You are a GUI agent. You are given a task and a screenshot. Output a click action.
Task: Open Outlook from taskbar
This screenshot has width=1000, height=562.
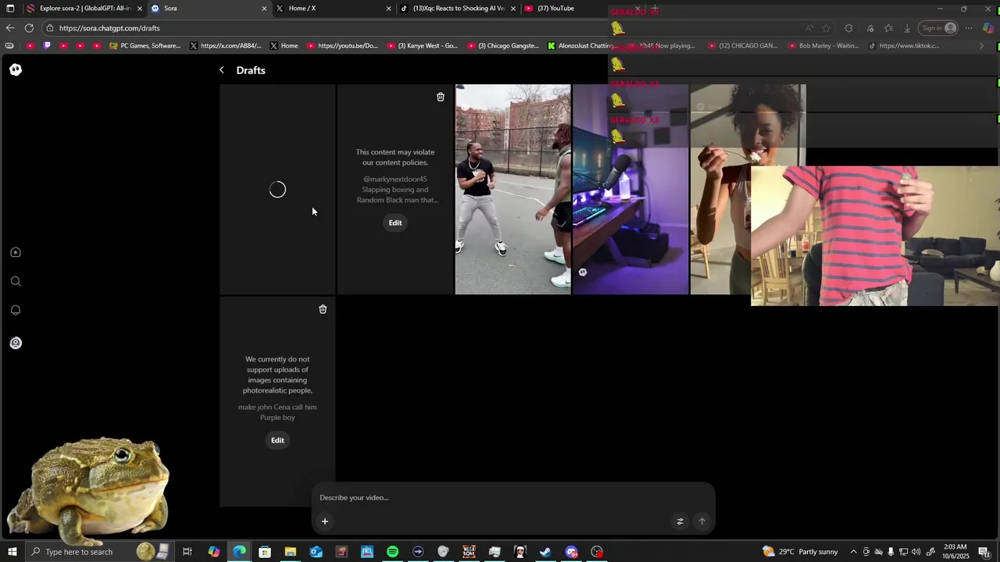coord(316,552)
